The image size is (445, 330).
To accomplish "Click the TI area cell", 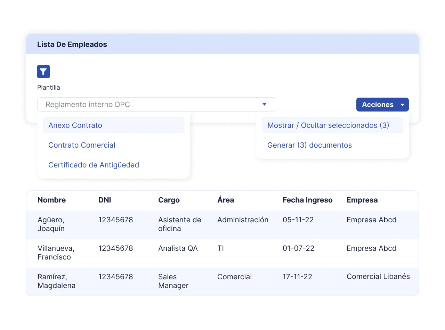I will [x=220, y=248].
